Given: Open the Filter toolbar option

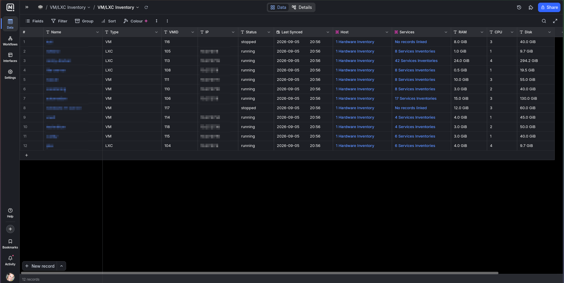Looking at the screenshot, I should [59, 21].
